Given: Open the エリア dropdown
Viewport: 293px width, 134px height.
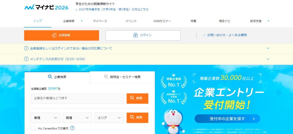Looking at the screenshot, I should point(109,118).
